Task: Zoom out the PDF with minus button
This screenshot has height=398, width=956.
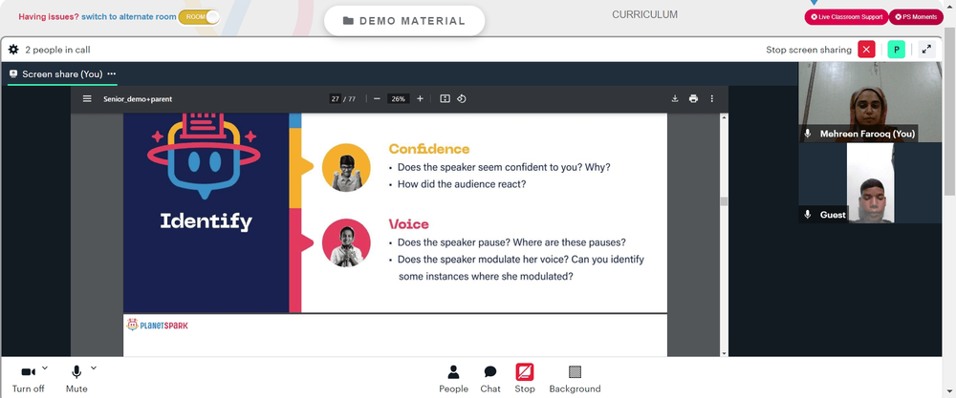Action: coord(377,98)
